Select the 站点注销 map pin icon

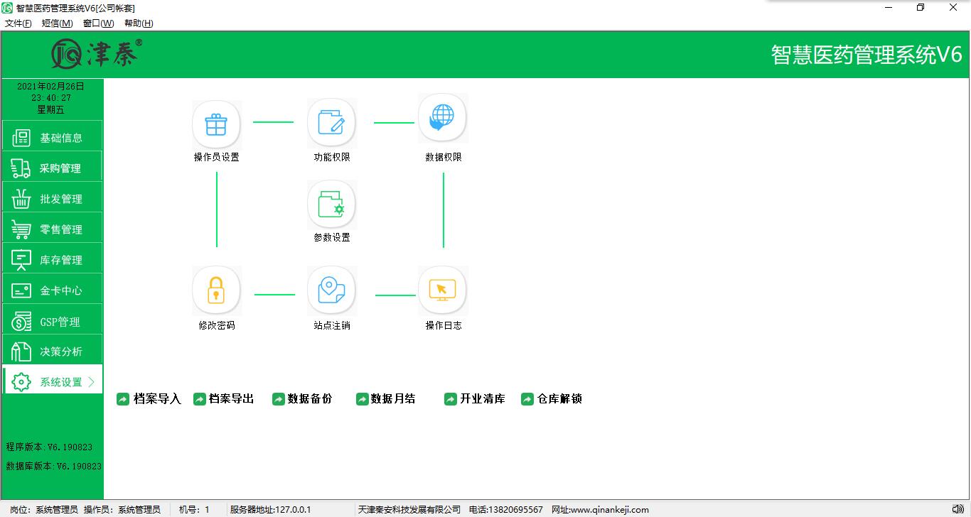point(331,290)
